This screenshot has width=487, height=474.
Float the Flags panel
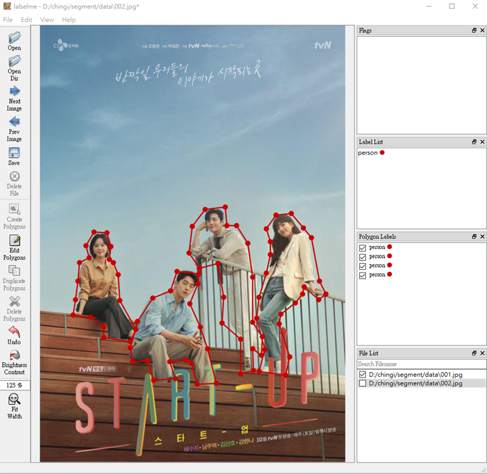(x=474, y=30)
